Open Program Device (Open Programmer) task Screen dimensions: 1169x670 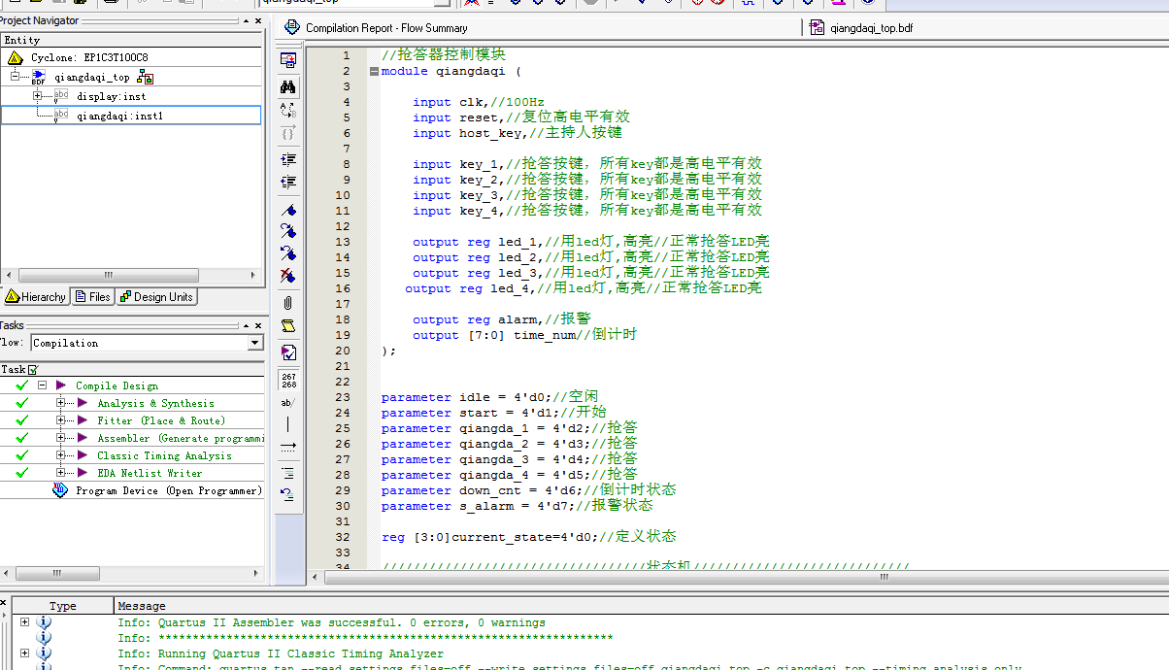pyautogui.click(x=168, y=490)
